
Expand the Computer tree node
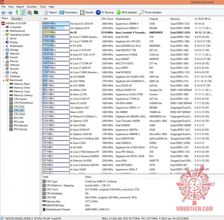(3, 27)
